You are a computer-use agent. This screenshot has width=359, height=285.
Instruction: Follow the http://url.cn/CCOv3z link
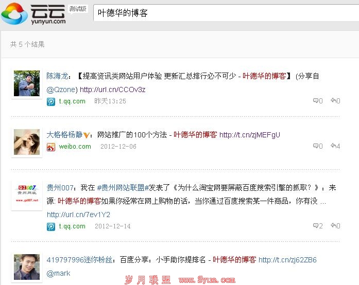coord(113,90)
